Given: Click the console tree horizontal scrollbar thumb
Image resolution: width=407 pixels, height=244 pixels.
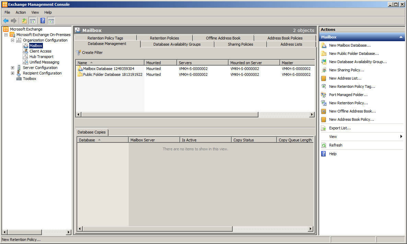Looking at the screenshot, I should pyautogui.click(x=24, y=232).
